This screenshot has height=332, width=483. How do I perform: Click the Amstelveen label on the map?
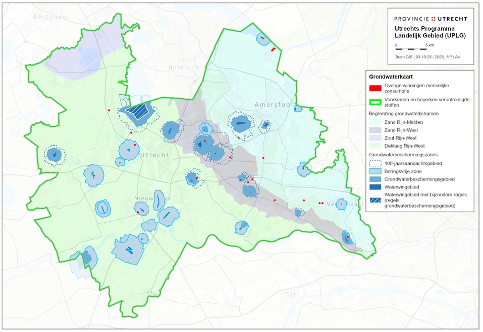click(x=51, y=17)
